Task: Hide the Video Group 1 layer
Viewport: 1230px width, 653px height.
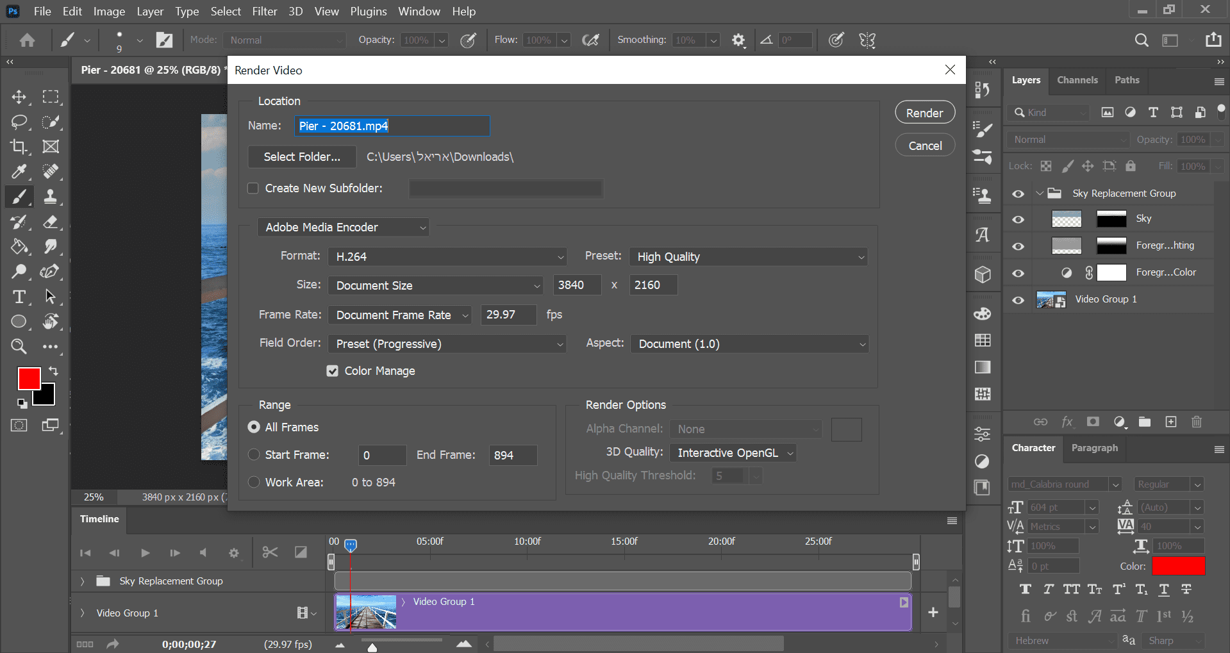Action: 1018,300
